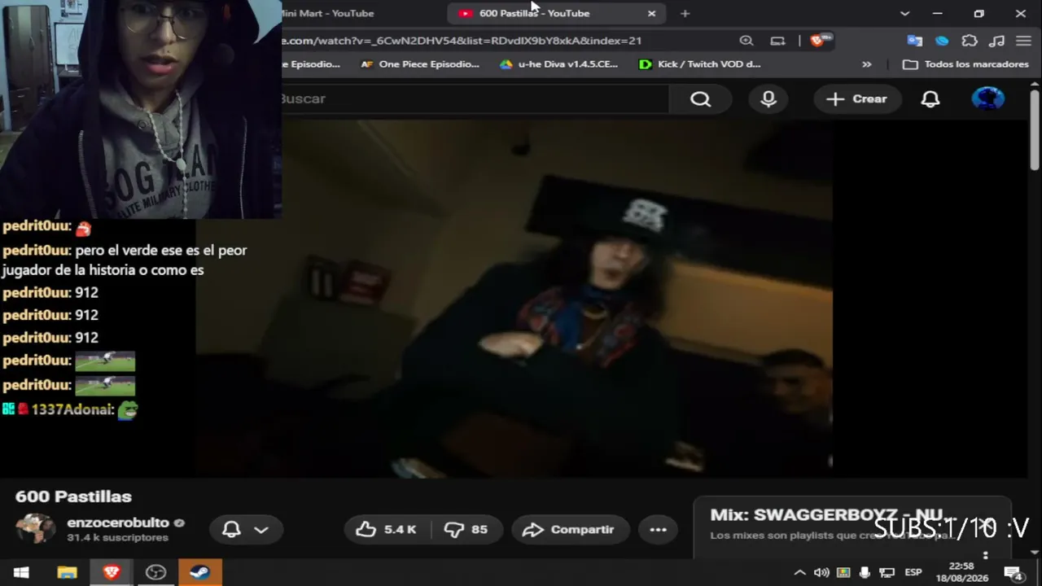1042x586 pixels.
Task: Start voice search with the microphone icon
Action: pos(768,98)
